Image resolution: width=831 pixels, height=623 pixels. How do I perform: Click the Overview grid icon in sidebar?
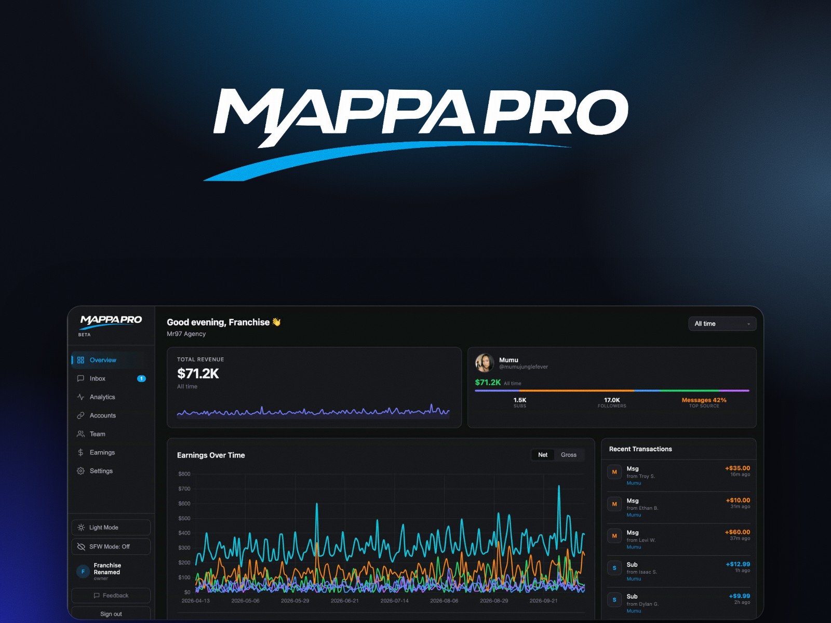coord(81,360)
